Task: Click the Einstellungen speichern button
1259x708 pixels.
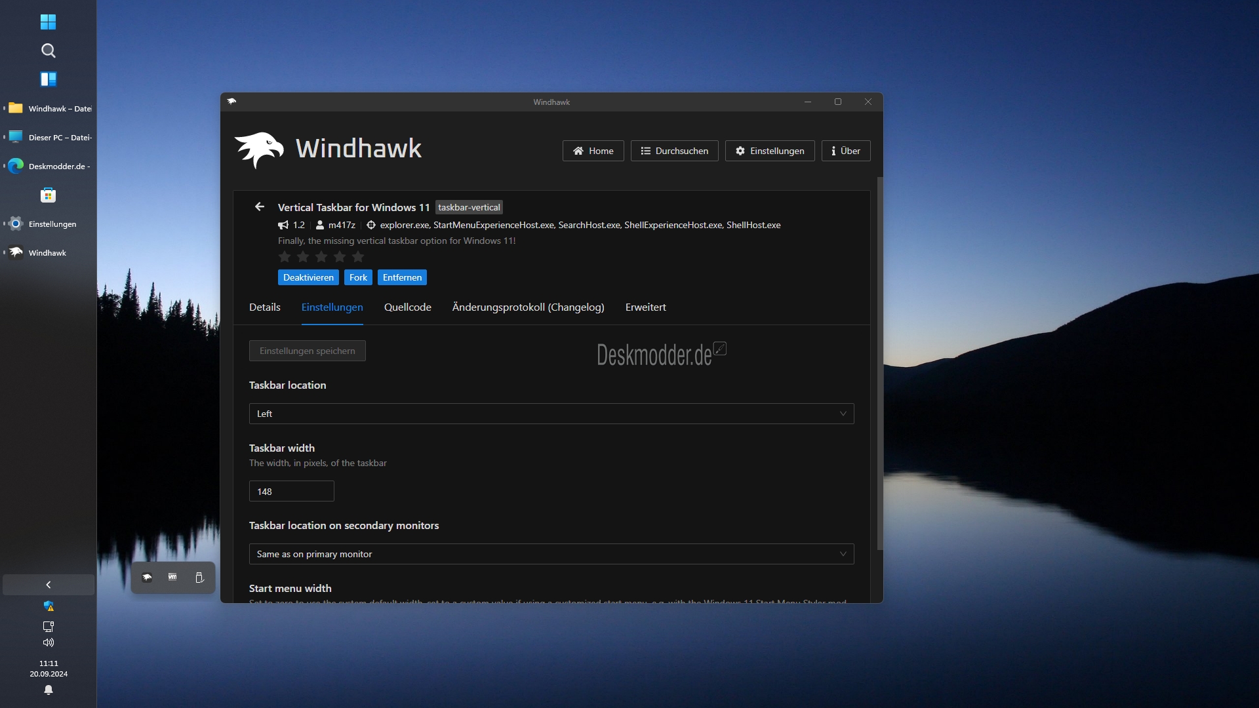Action: click(x=307, y=351)
